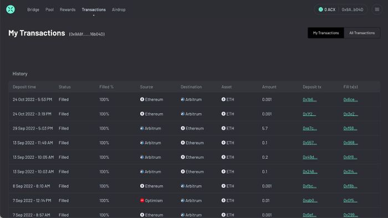The width and height of the screenshot is (388, 218).
Task: Go to the Pool tab
Action: coord(49,9)
